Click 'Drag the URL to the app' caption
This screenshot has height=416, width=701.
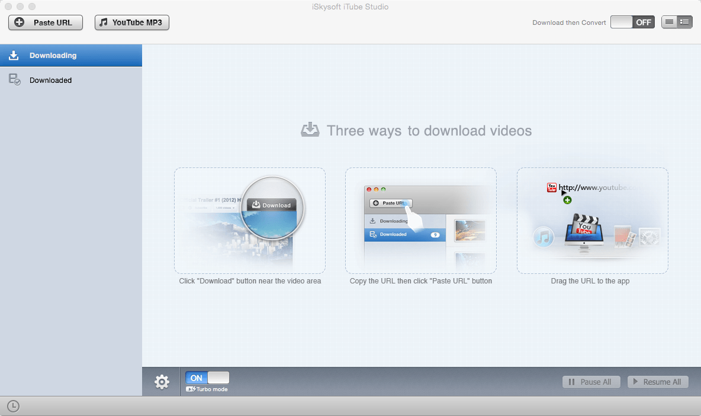pos(590,281)
